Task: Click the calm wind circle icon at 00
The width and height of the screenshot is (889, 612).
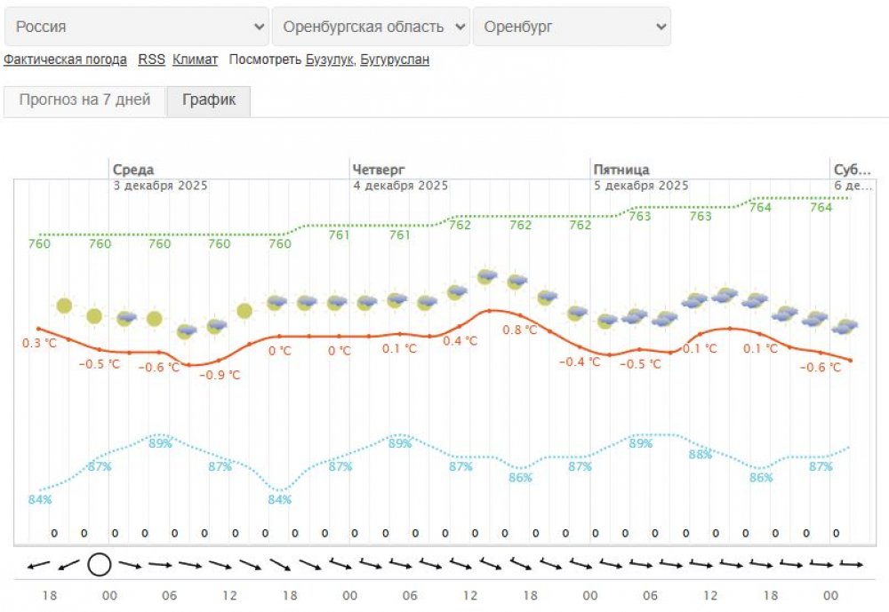Action: [100, 564]
